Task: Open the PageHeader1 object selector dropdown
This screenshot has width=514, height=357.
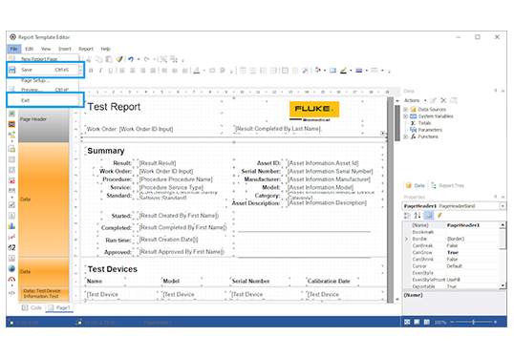Action: 503,206
